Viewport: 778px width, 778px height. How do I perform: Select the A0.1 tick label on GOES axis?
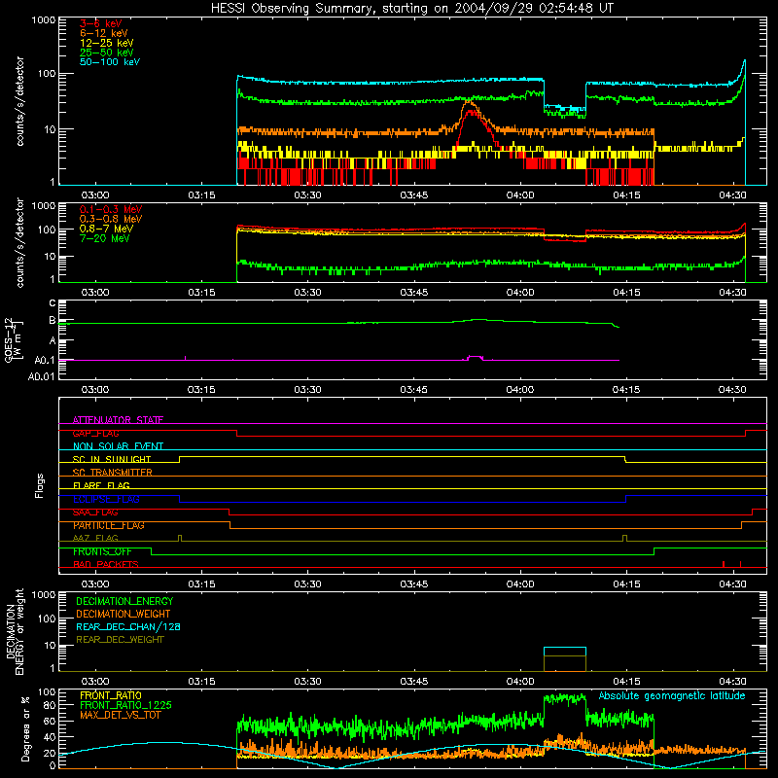(45, 361)
